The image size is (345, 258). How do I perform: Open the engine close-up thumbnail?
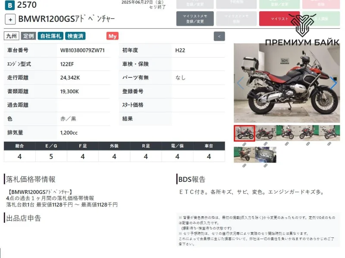click(265, 155)
